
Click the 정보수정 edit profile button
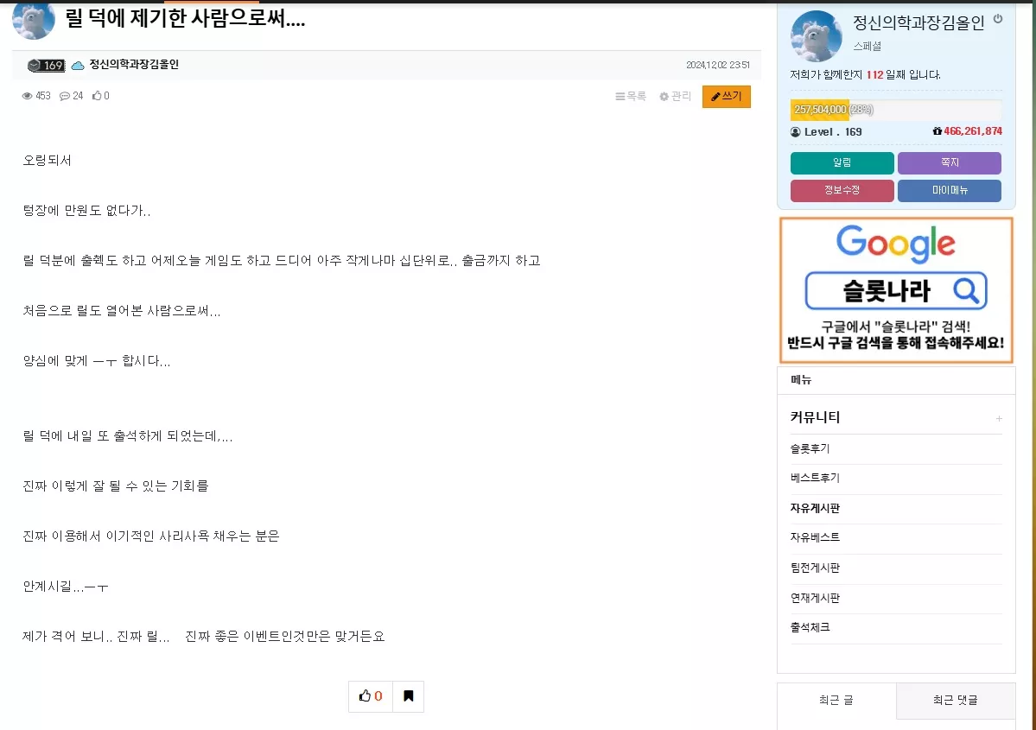[x=842, y=190]
